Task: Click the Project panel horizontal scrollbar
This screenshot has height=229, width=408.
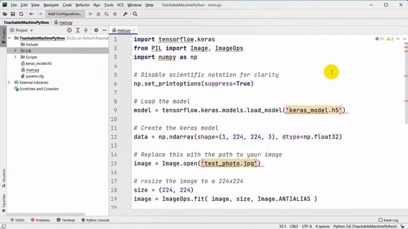Action: (x=46, y=214)
